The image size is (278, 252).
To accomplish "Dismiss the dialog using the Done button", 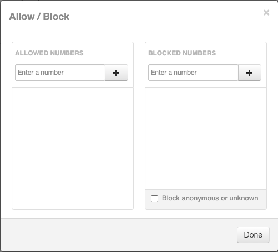I will 253,235.
